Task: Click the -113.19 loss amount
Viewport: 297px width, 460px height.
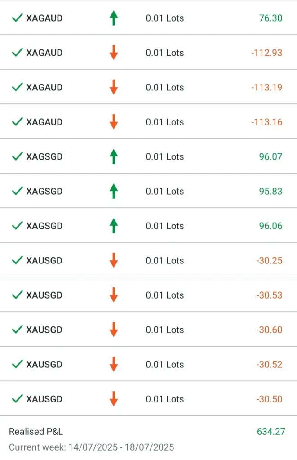Action: 266,87
